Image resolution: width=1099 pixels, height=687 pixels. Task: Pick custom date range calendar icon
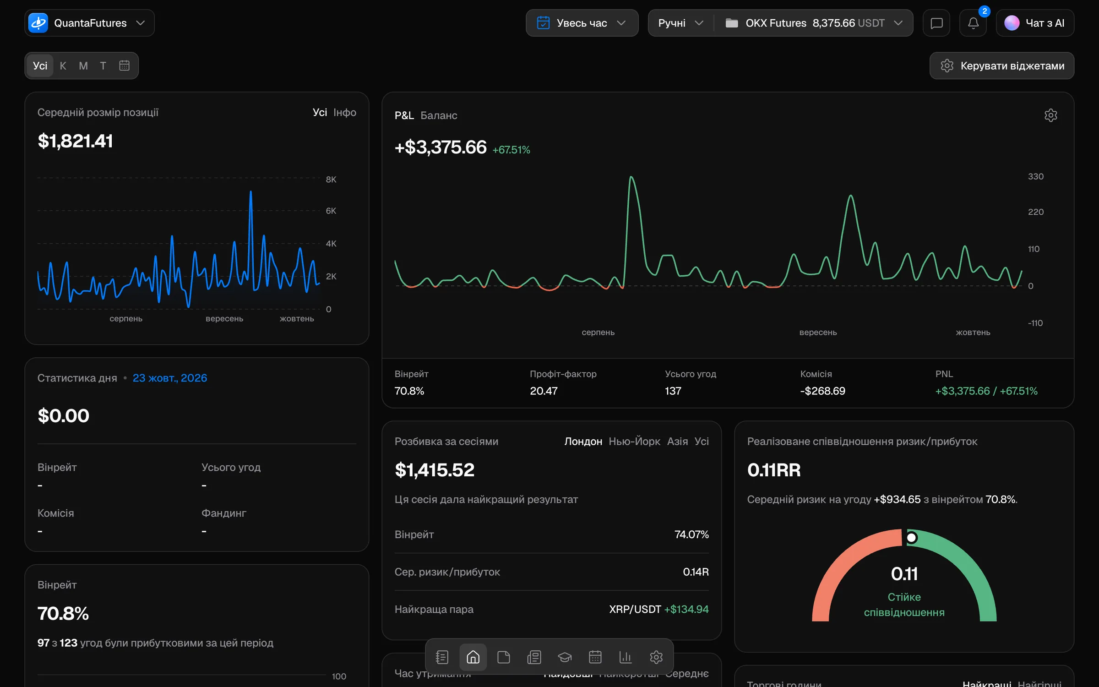tap(124, 65)
